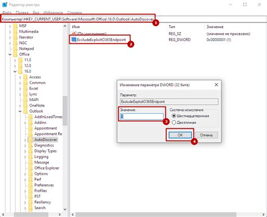The image size is (267, 217).
Task: Expand the Options tree node
Action: pos(25,174)
